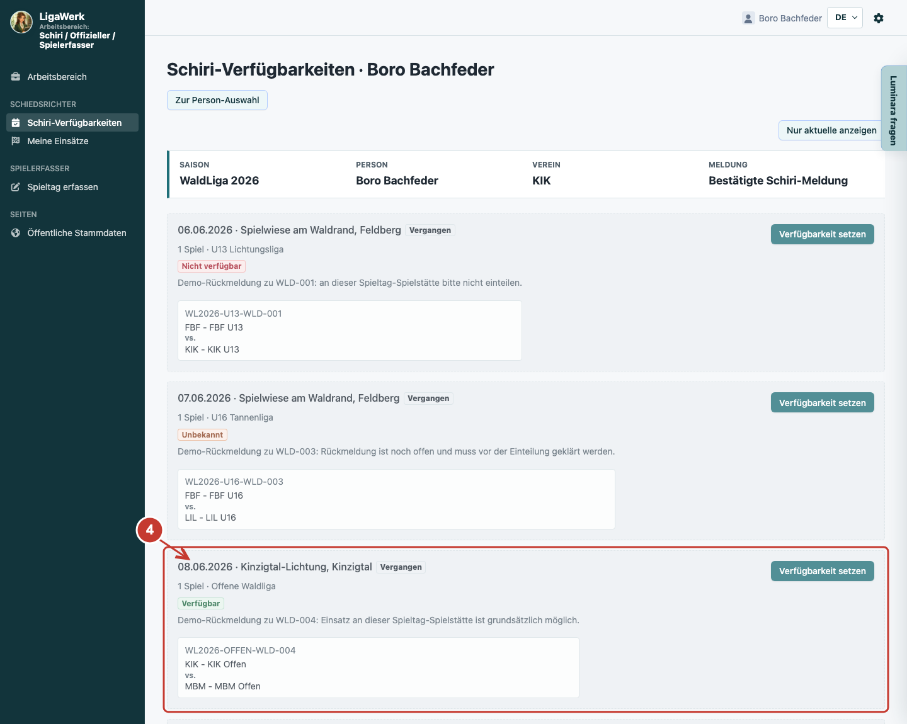907x724 pixels.
Task: Click the Spieltag erfassen edit icon
Action: (16, 187)
